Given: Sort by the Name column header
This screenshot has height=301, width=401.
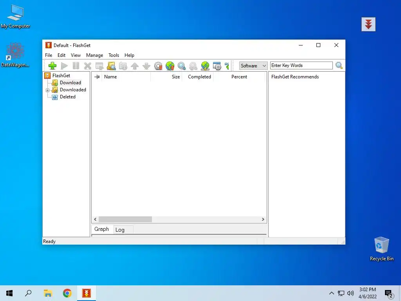Looking at the screenshot, I should 126,77.
